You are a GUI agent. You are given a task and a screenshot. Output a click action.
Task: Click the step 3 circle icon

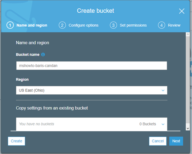(x=114, y=25)
